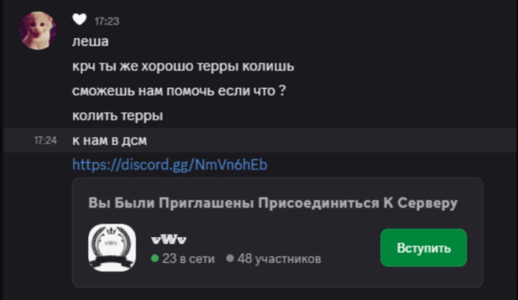Click the 17:23 message timestamp
The height and width of the screenshot is (300, 518).
tap(106, 21)
